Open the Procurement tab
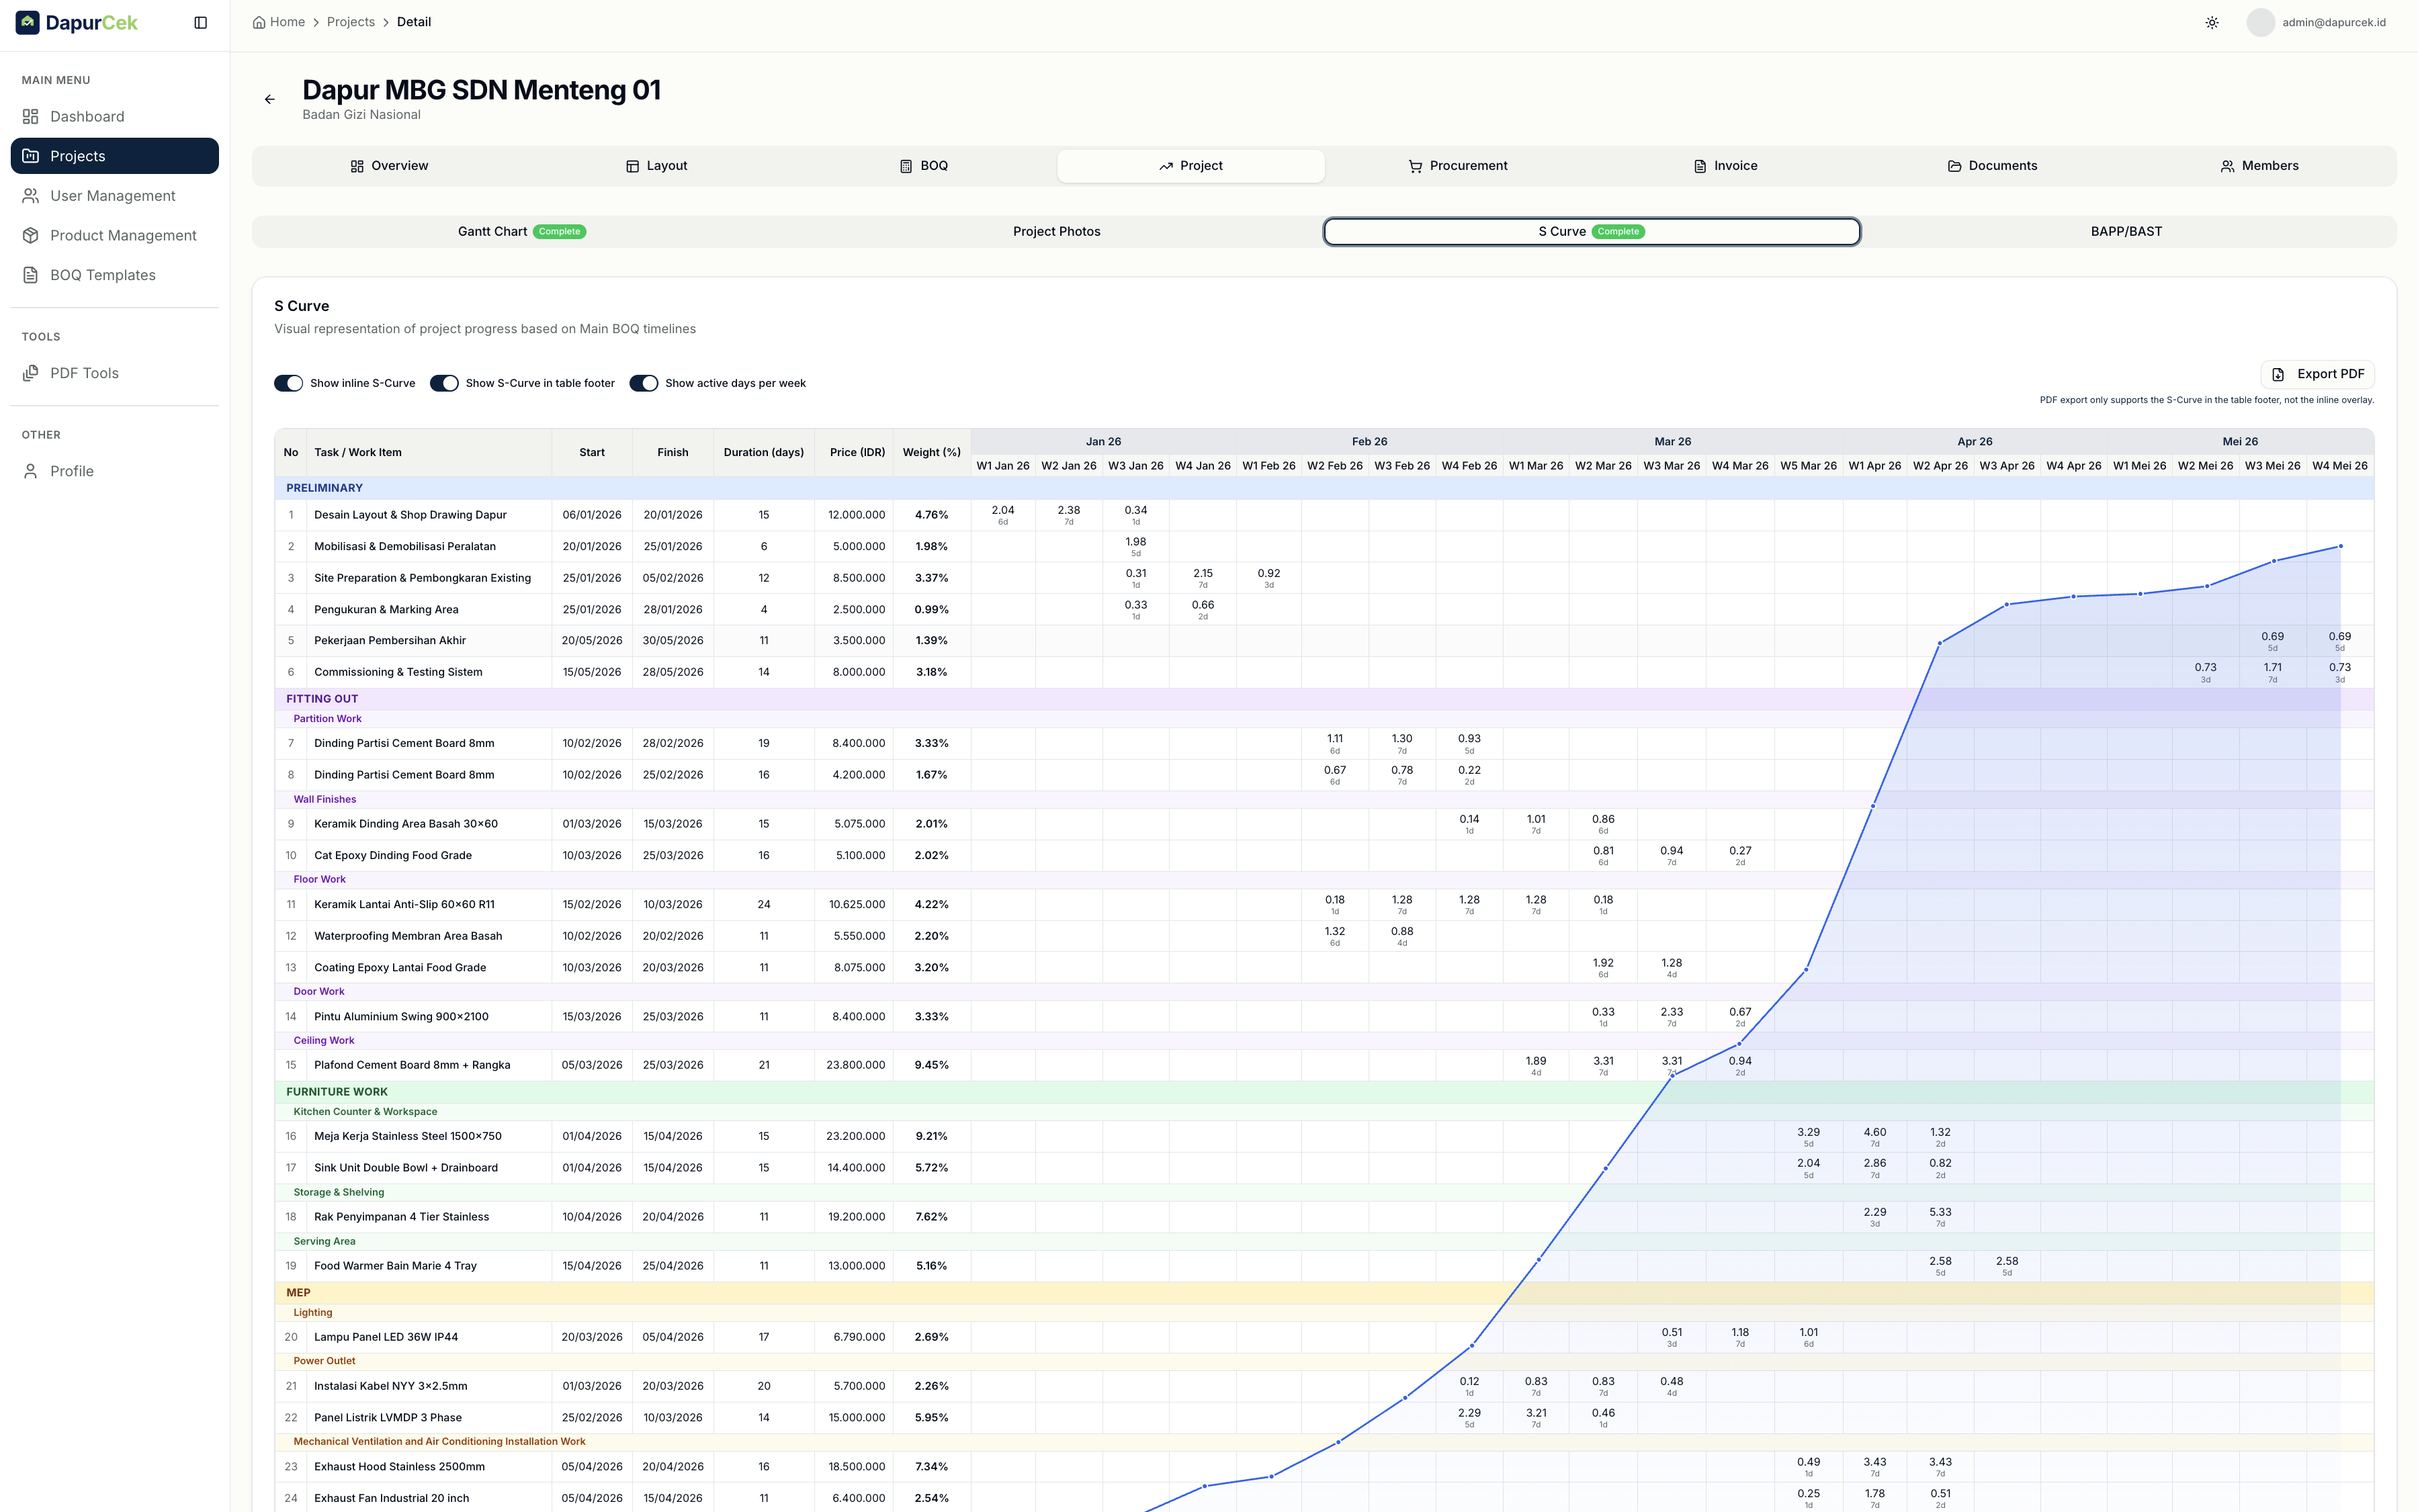Screen dimensions: 2418x1512 pyautogui.click(x=1458, y=166)
